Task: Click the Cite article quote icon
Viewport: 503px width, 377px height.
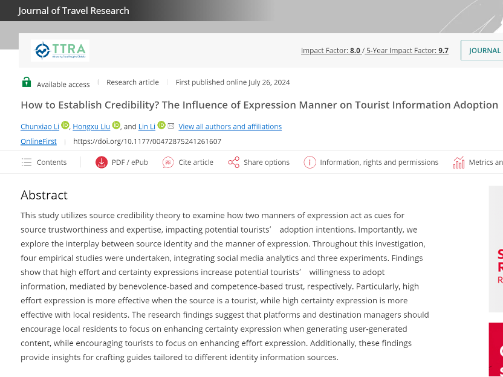Action: click(x=168, y=162)
